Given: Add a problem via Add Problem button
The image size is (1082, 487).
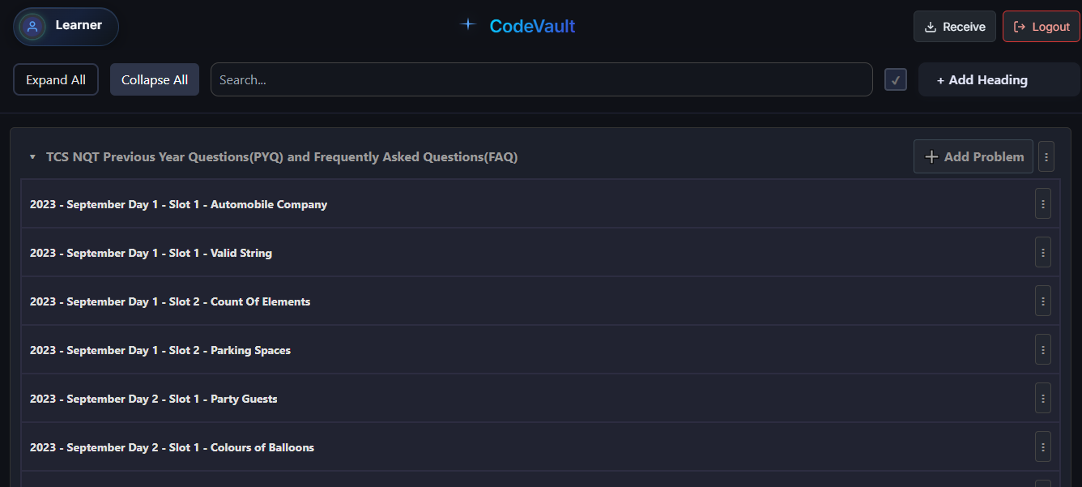Looking at the screenshot, I should (x=973, y=156).
